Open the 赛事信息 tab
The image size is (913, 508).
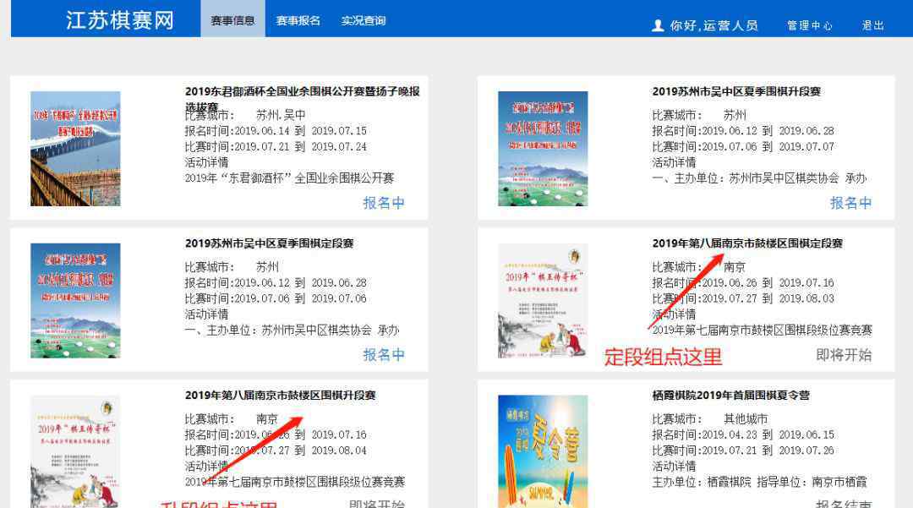[x=233, y=19]
